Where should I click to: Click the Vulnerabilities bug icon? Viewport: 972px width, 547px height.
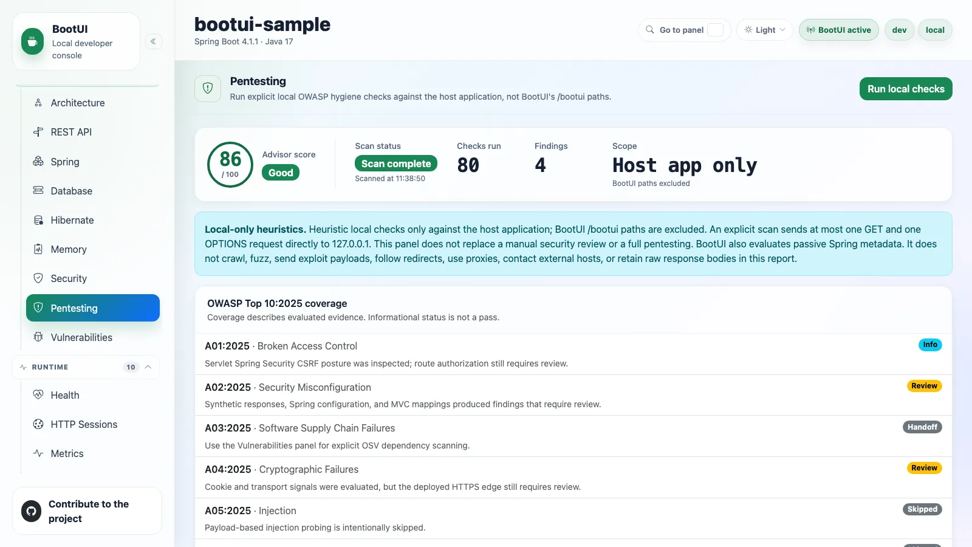[x=38, y=337]
